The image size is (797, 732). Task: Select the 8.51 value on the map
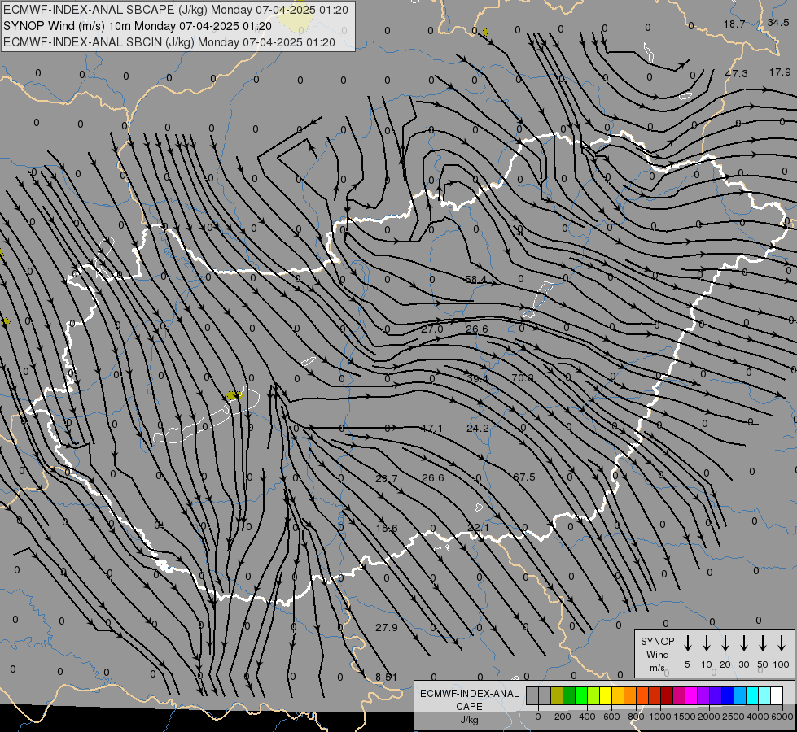click(386, 677)
